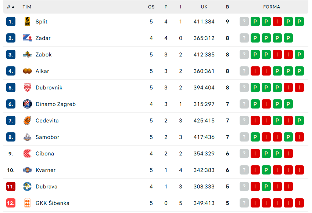Click Split's gray question mark form badge
The height and width of the screenshot is (213, 312).
click(244, 22)
